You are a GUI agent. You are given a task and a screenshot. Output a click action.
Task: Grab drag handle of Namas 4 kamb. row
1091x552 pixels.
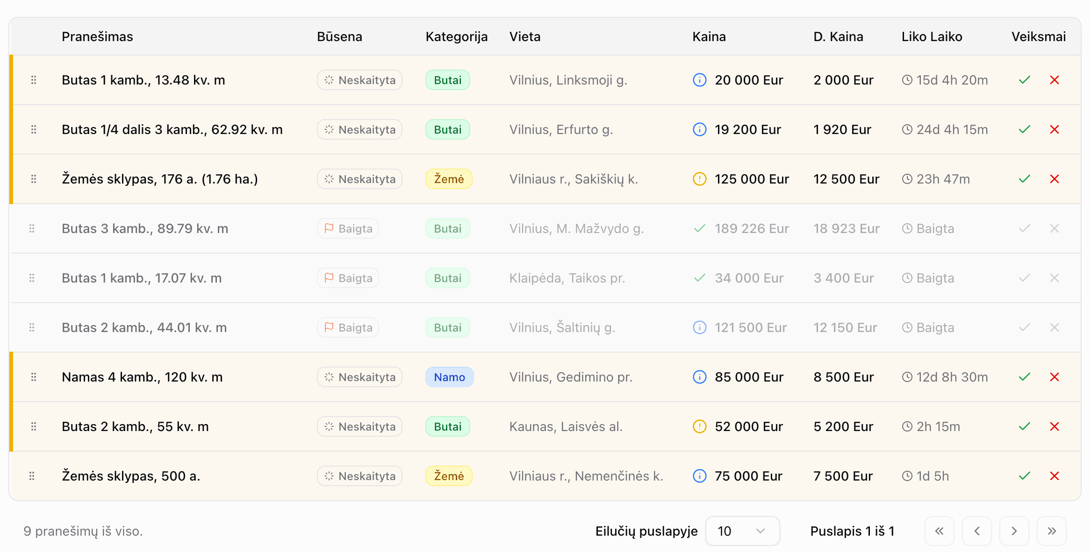click(34, 377)
